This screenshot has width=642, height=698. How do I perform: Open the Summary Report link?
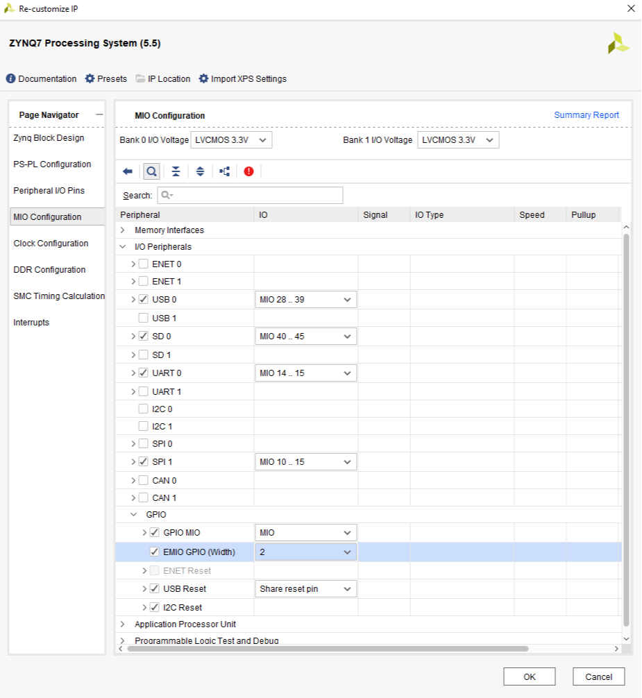(x=586, y=115)
